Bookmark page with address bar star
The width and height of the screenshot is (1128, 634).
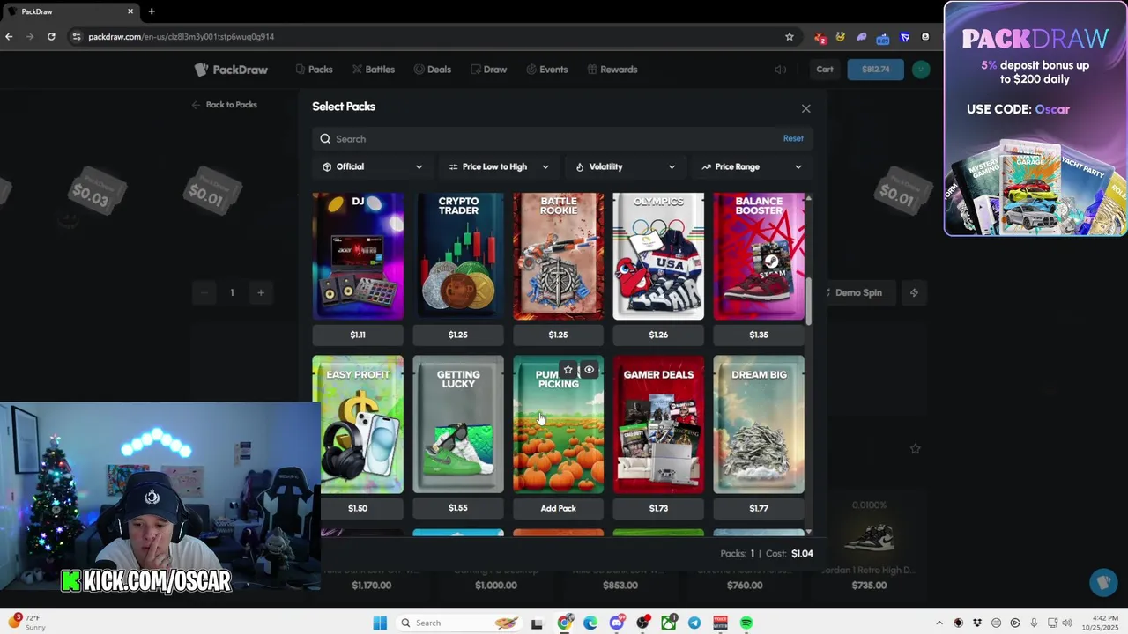pyautogui.click(x=789, y=37)
